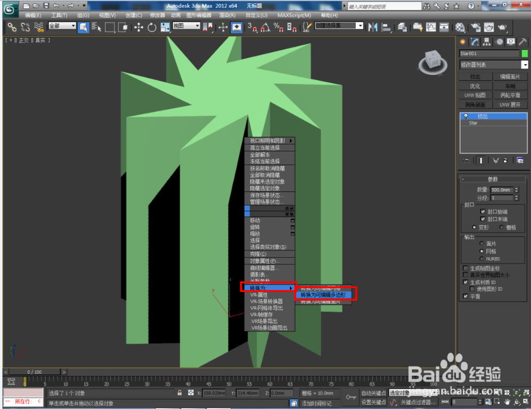
Task: Select the 变形 radio option
Action: tap(474, 228)
